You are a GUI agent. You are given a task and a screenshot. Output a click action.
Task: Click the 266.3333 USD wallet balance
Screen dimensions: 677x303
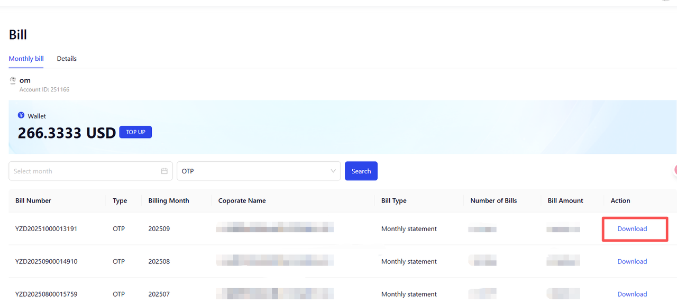coord(67,133)
